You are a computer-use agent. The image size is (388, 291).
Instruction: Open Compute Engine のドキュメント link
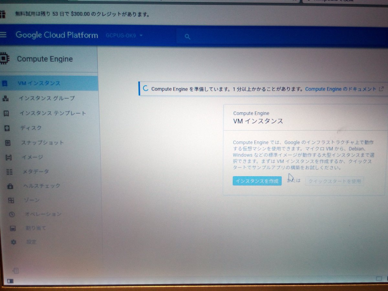pos(341,89)
